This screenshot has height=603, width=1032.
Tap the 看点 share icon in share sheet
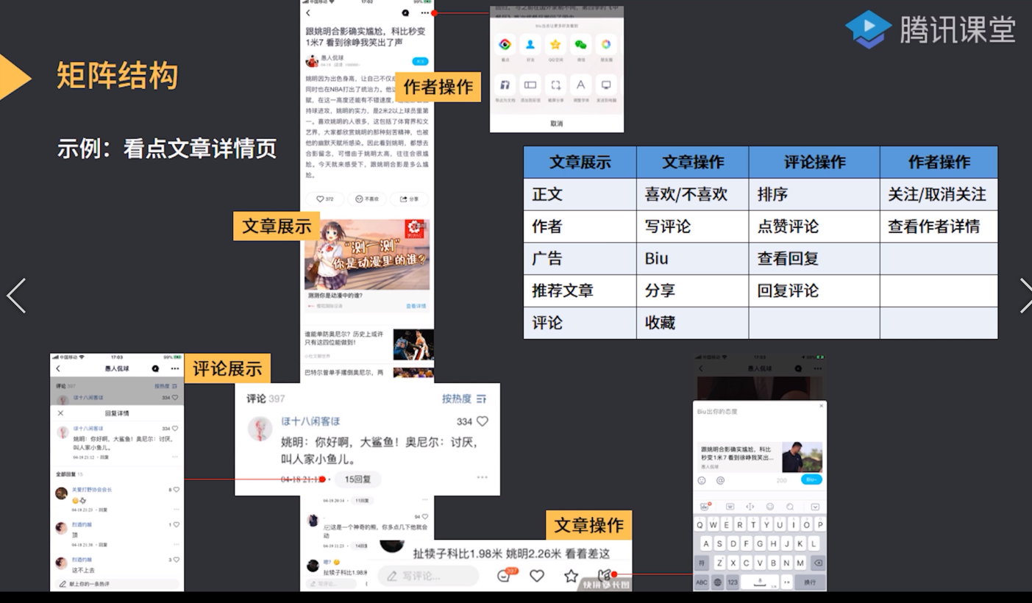[x=505, y=45]
